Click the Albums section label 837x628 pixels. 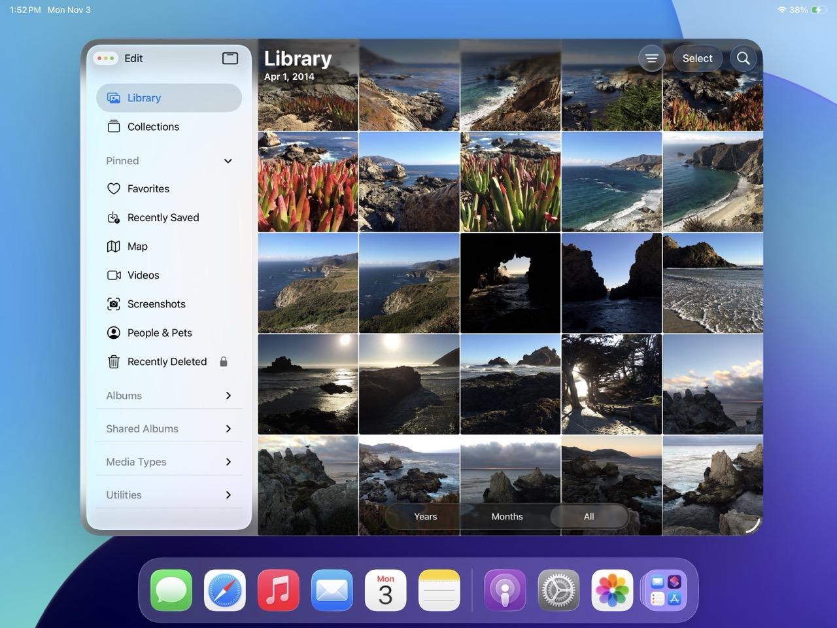[124, 396]
